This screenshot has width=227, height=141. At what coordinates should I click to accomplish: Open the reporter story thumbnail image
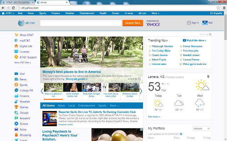[x=50, y=118]
